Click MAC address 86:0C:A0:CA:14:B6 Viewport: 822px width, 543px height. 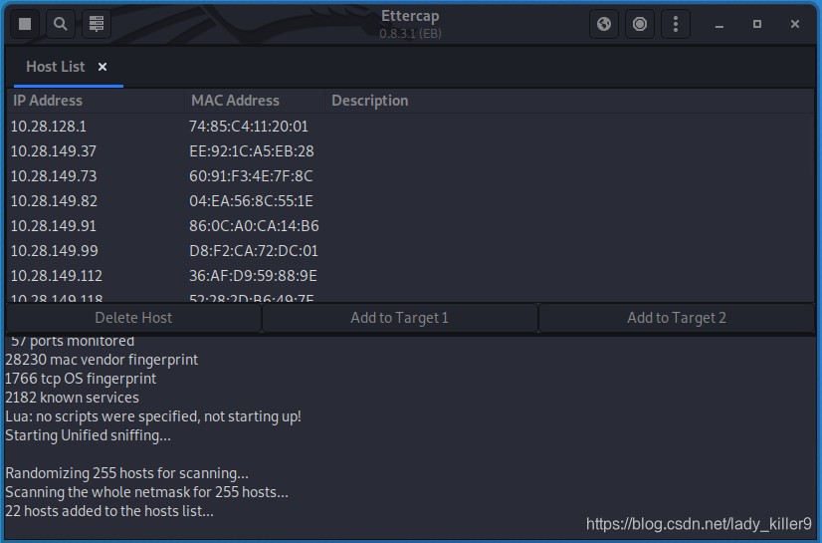[x=254, y=226]
